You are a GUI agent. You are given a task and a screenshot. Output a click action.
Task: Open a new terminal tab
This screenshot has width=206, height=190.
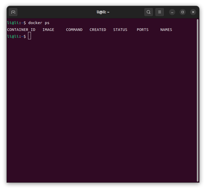(x=13, y=12)
